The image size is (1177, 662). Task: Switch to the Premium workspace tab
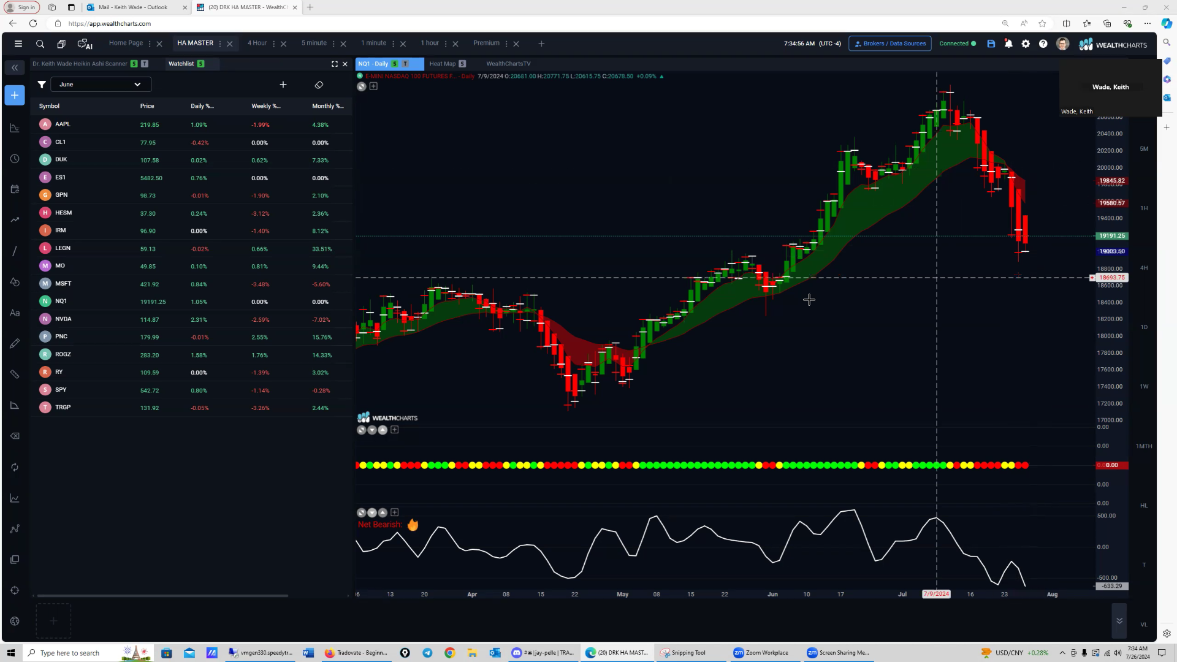click(486, 43)
